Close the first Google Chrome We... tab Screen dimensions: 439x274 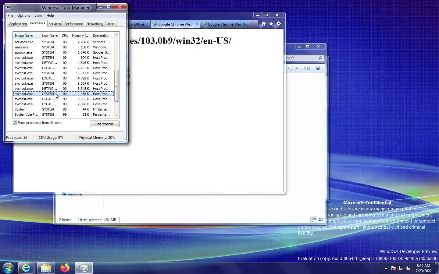pos(197,24)
